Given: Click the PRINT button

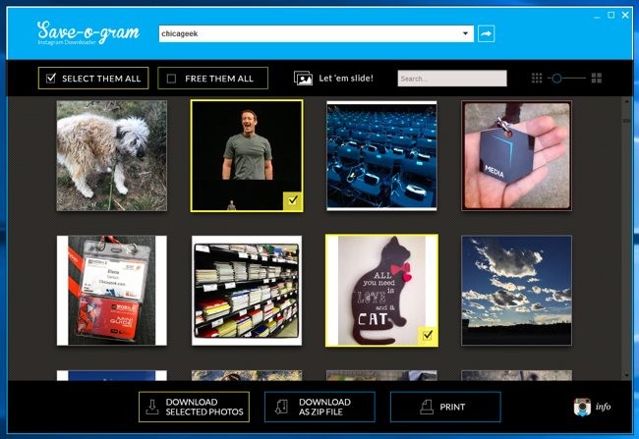Looking at the screenshot, I should 445,407.
